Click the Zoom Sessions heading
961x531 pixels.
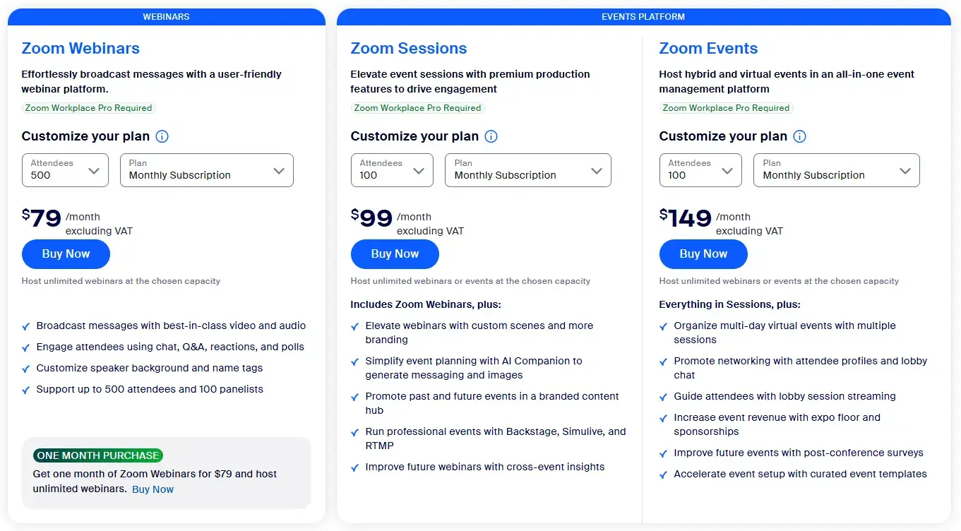(x=409, y=48)
